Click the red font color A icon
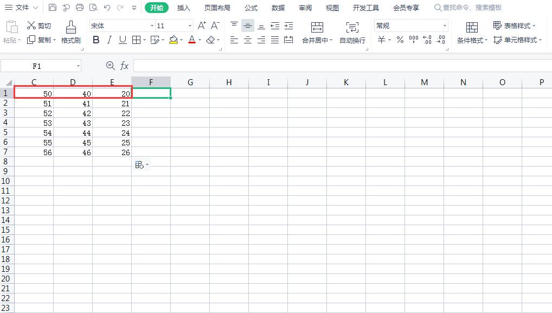Viewport: 552px width, 313px height. pos(192,40)
